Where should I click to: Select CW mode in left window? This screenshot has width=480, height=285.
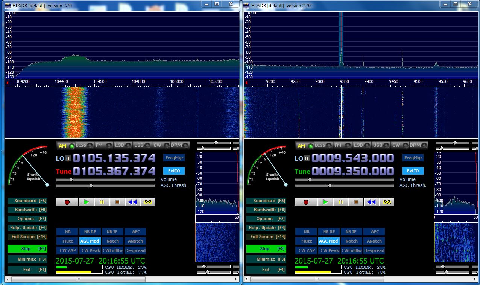point(161,145)
